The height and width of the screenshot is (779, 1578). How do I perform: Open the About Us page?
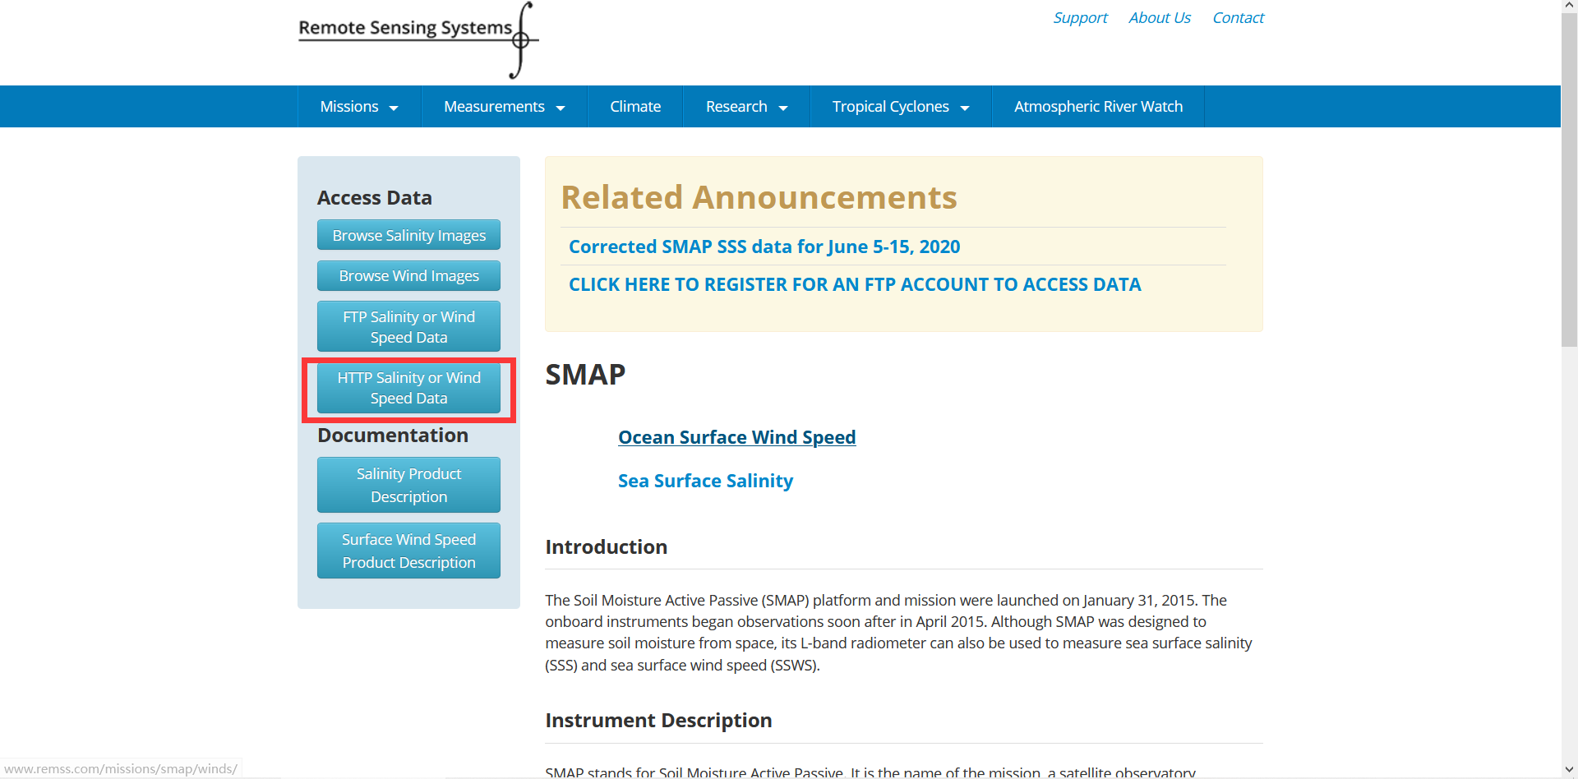pos(1159,17)
